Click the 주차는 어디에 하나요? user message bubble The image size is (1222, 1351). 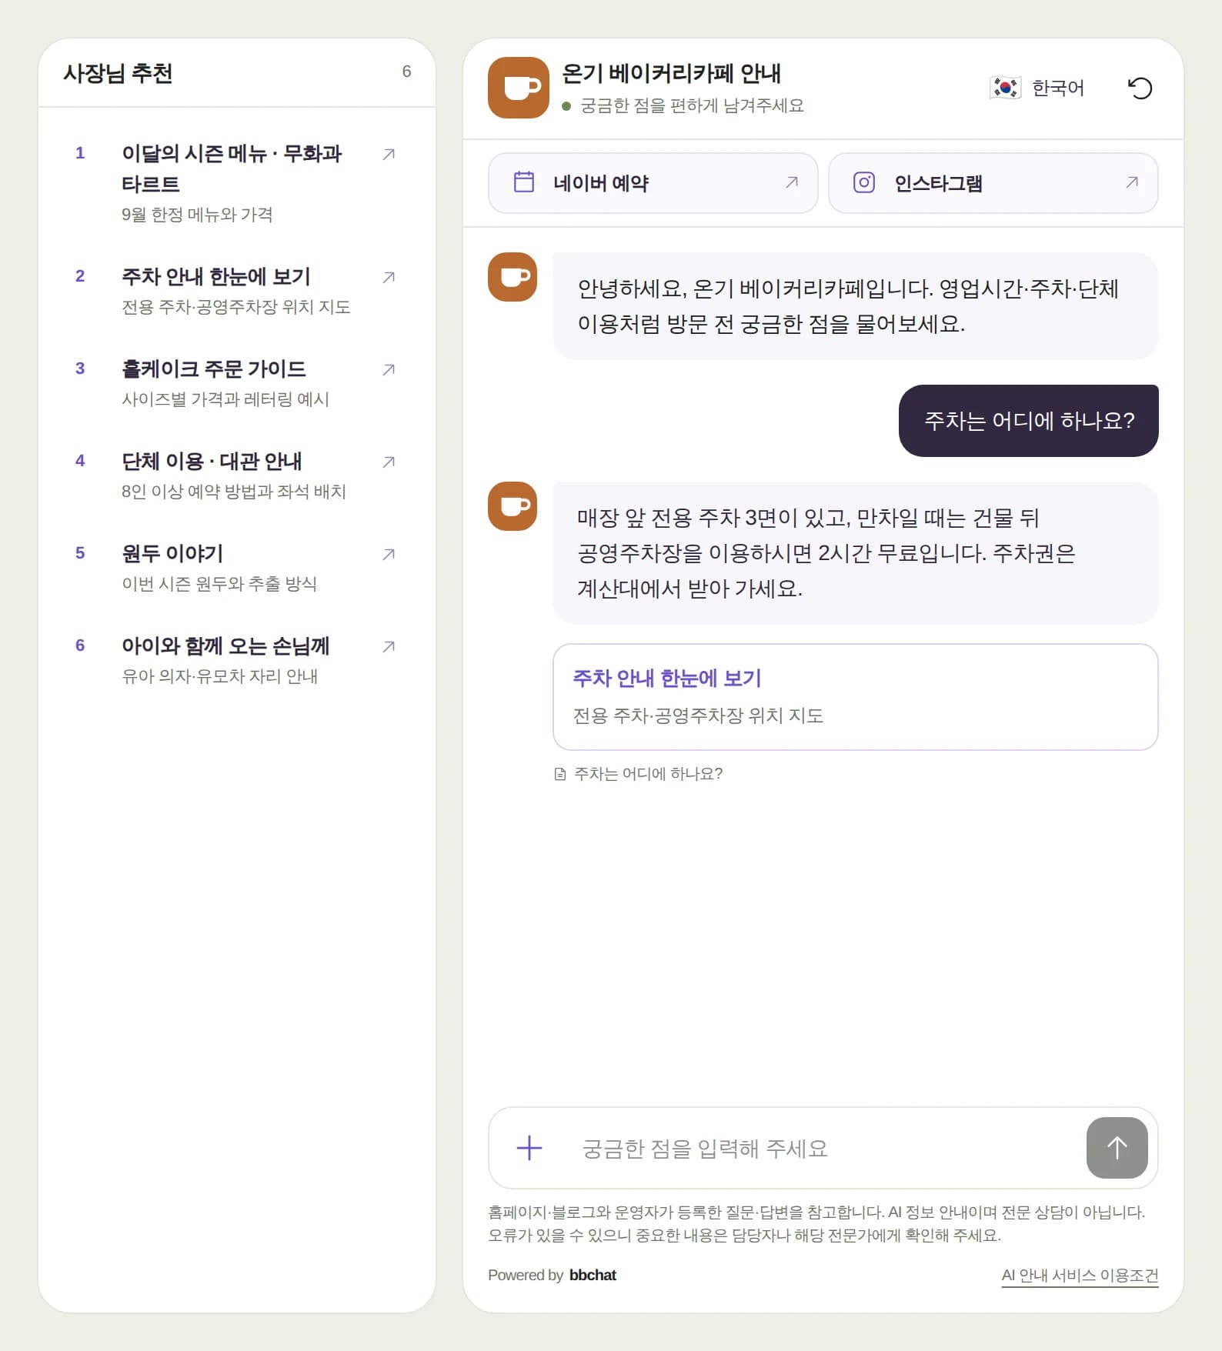point(1029,421)
